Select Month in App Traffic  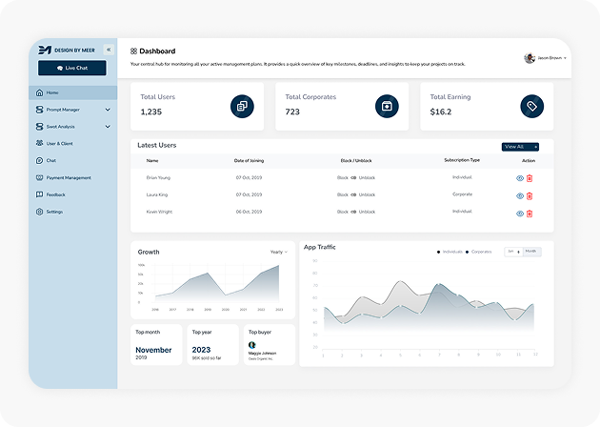(x=531, y=252)
